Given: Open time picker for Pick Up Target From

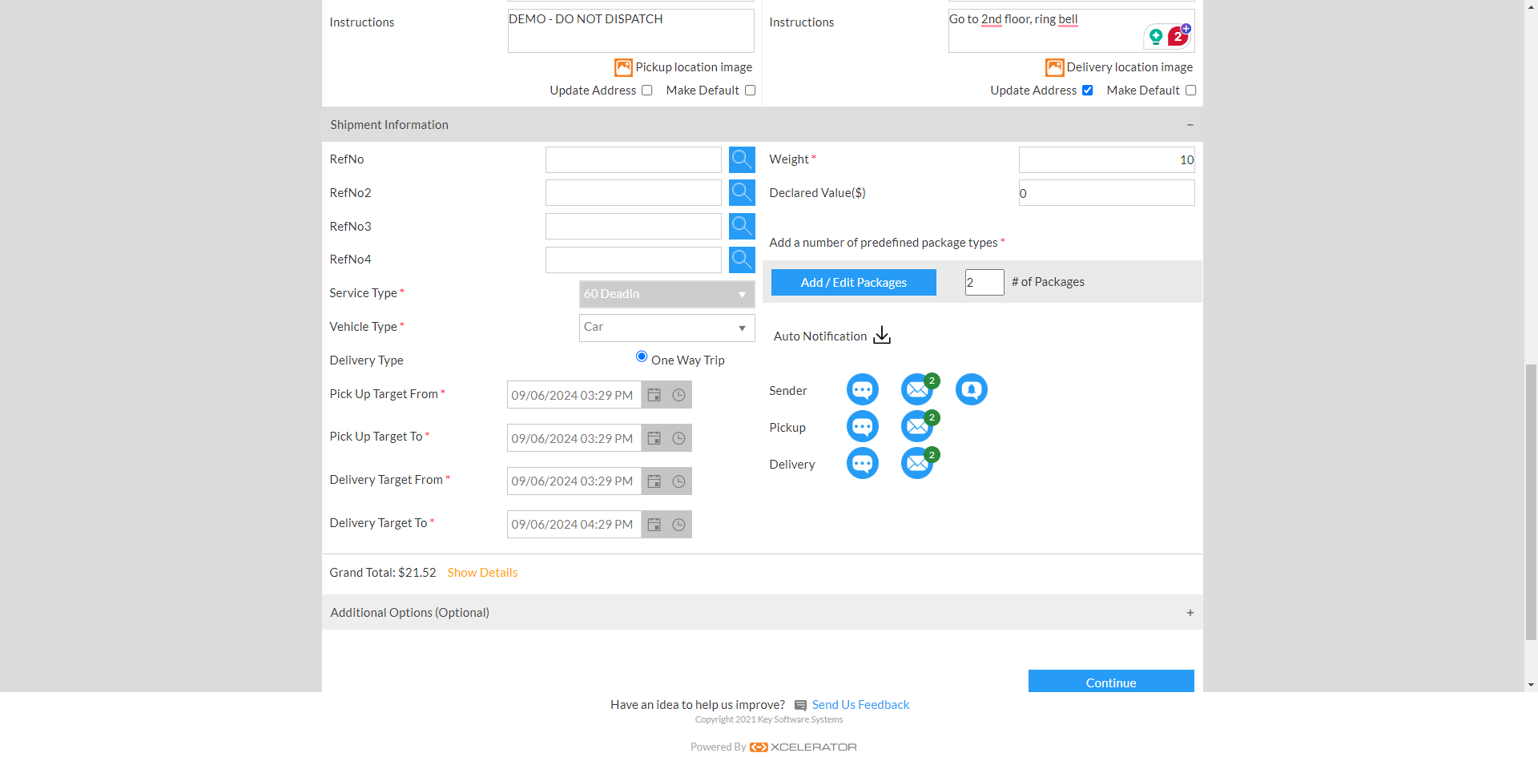Looking at the screenshot, I should [x=678, y=395].
